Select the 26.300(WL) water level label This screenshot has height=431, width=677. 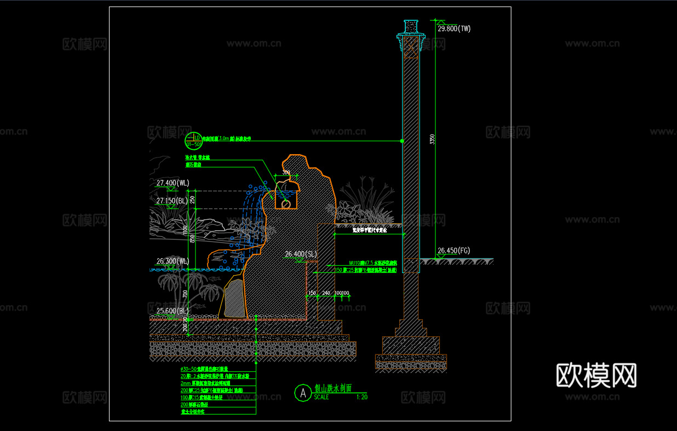tap(172, 261)
